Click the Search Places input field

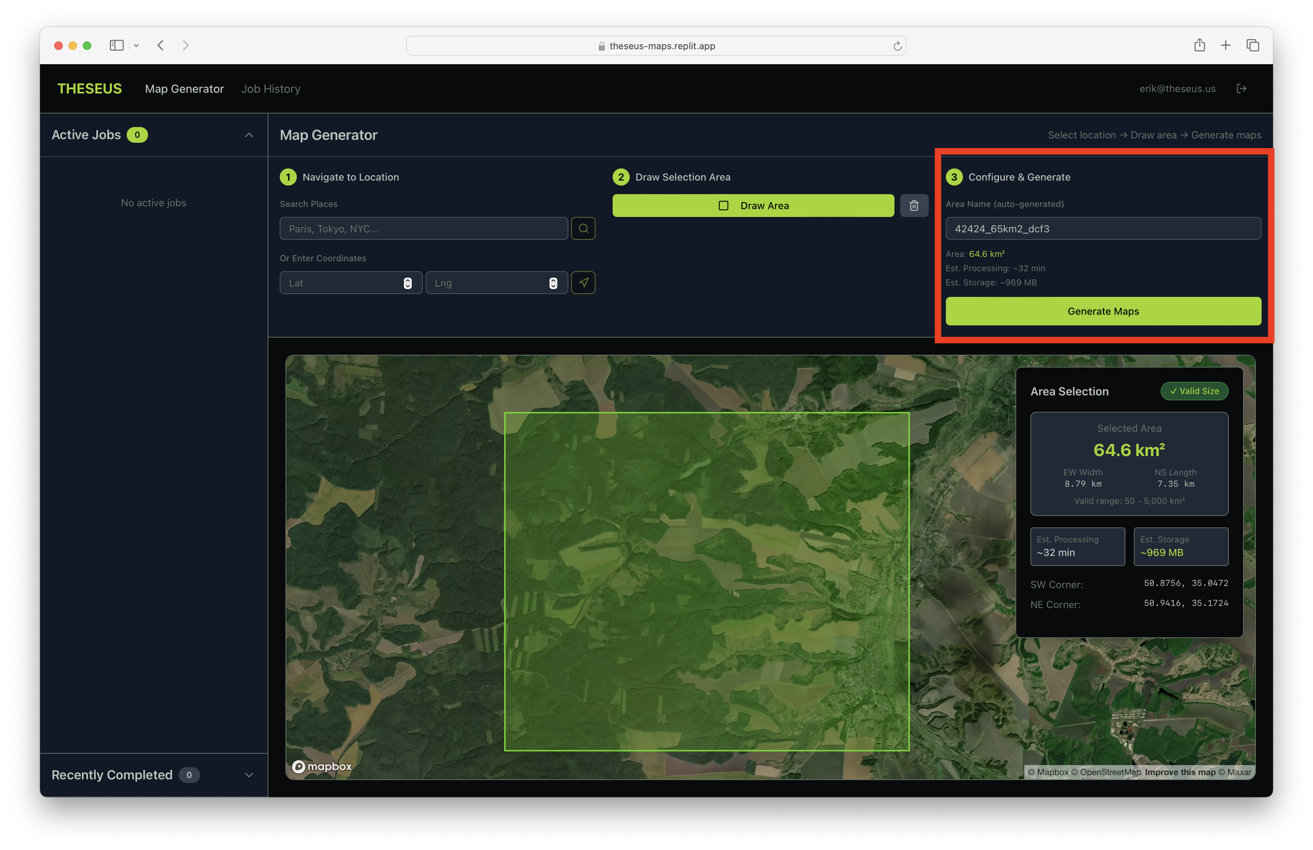[423, 228]
